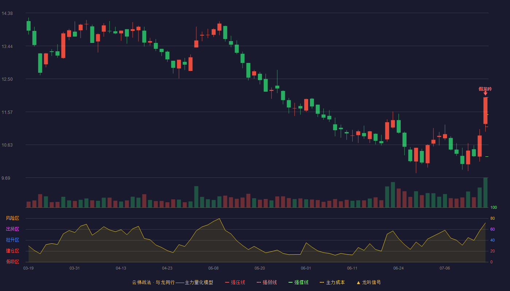
Task: Click the tall red candlestick below 假龙吟
Action: [485, 111]
